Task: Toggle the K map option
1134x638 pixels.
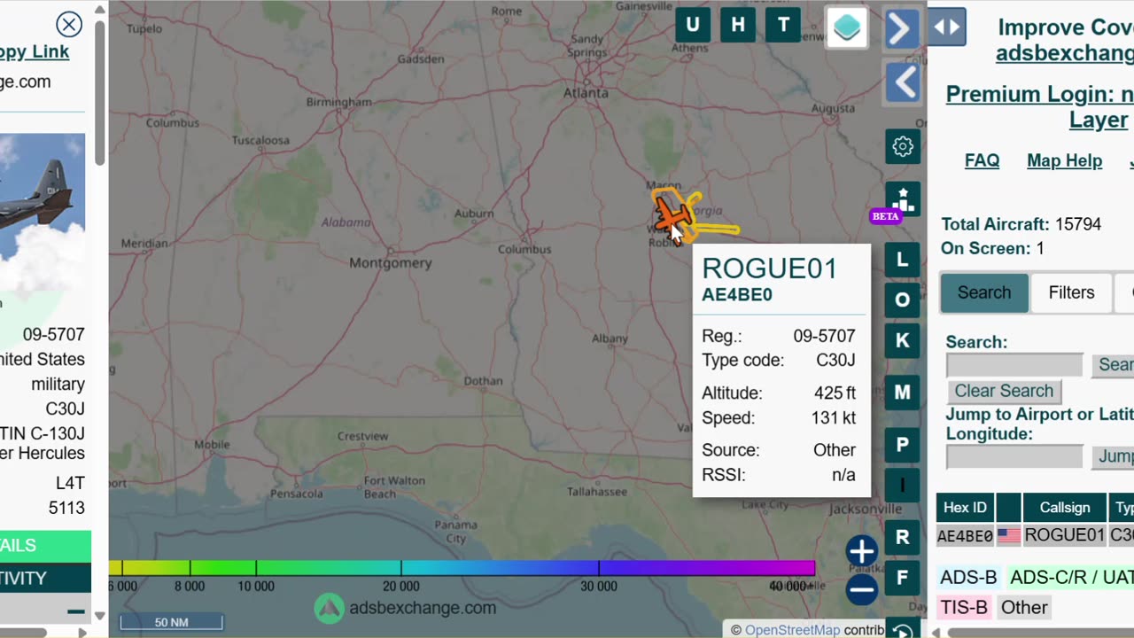Action: point(902,340)
